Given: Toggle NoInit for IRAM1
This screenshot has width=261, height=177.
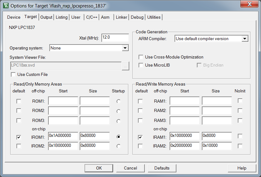Looking at the screenshot, I should (240, 136).
